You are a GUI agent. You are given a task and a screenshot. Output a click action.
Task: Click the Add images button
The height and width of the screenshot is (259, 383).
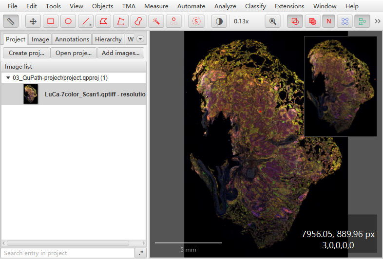click(121, 53)
